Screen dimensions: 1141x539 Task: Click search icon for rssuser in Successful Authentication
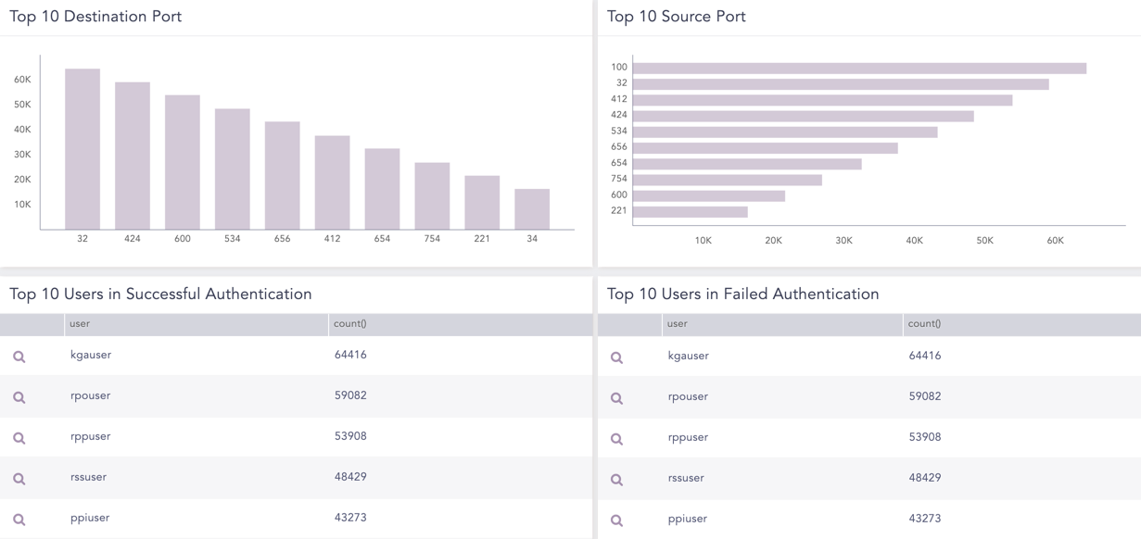click(x=19, y=479)
